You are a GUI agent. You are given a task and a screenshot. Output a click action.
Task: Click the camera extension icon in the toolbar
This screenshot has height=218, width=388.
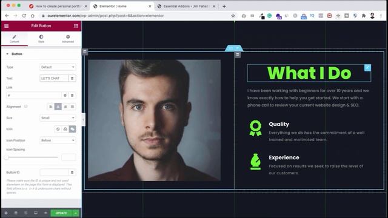tap(244, 16)
